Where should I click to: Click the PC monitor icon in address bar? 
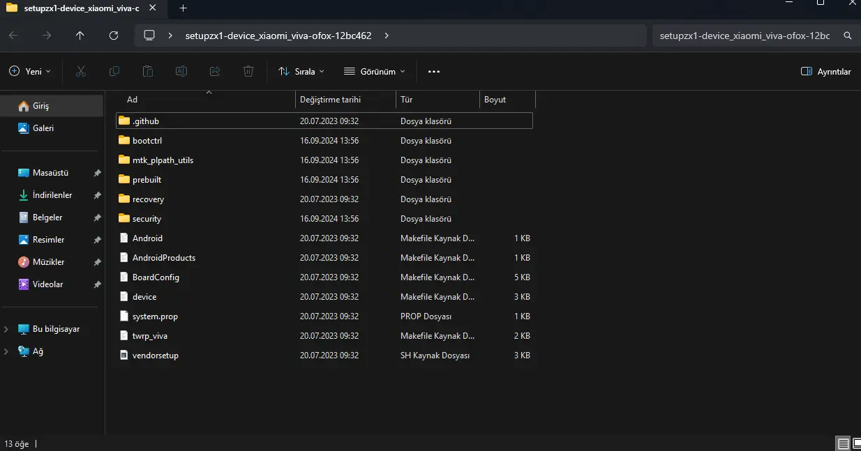pos(149,36)
